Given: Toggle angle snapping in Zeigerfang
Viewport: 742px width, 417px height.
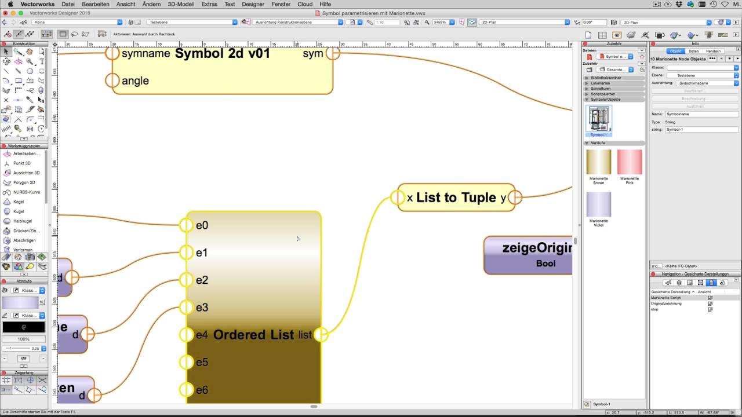Looking at the screenshot, I should point(30,381).
